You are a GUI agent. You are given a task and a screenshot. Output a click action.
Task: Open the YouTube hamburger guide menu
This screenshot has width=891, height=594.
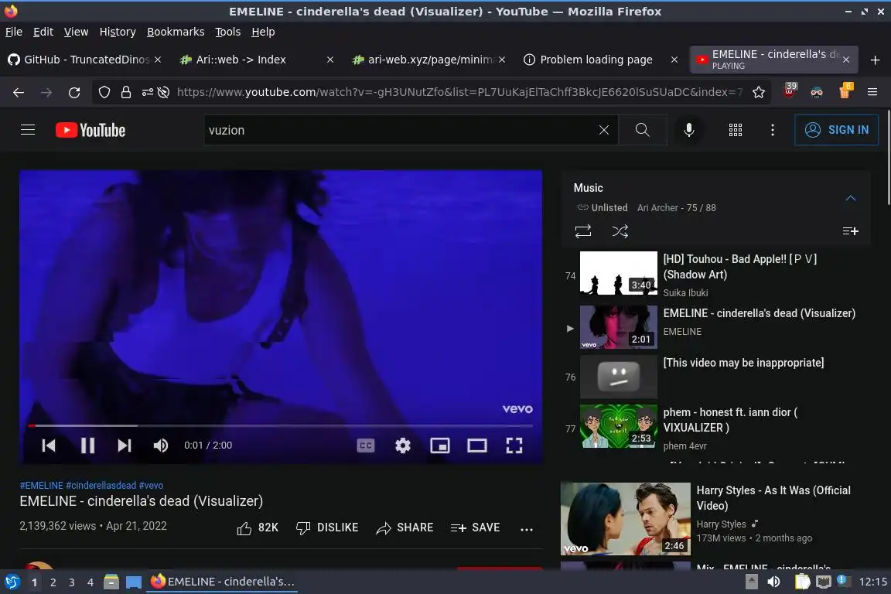pos(28,130)
